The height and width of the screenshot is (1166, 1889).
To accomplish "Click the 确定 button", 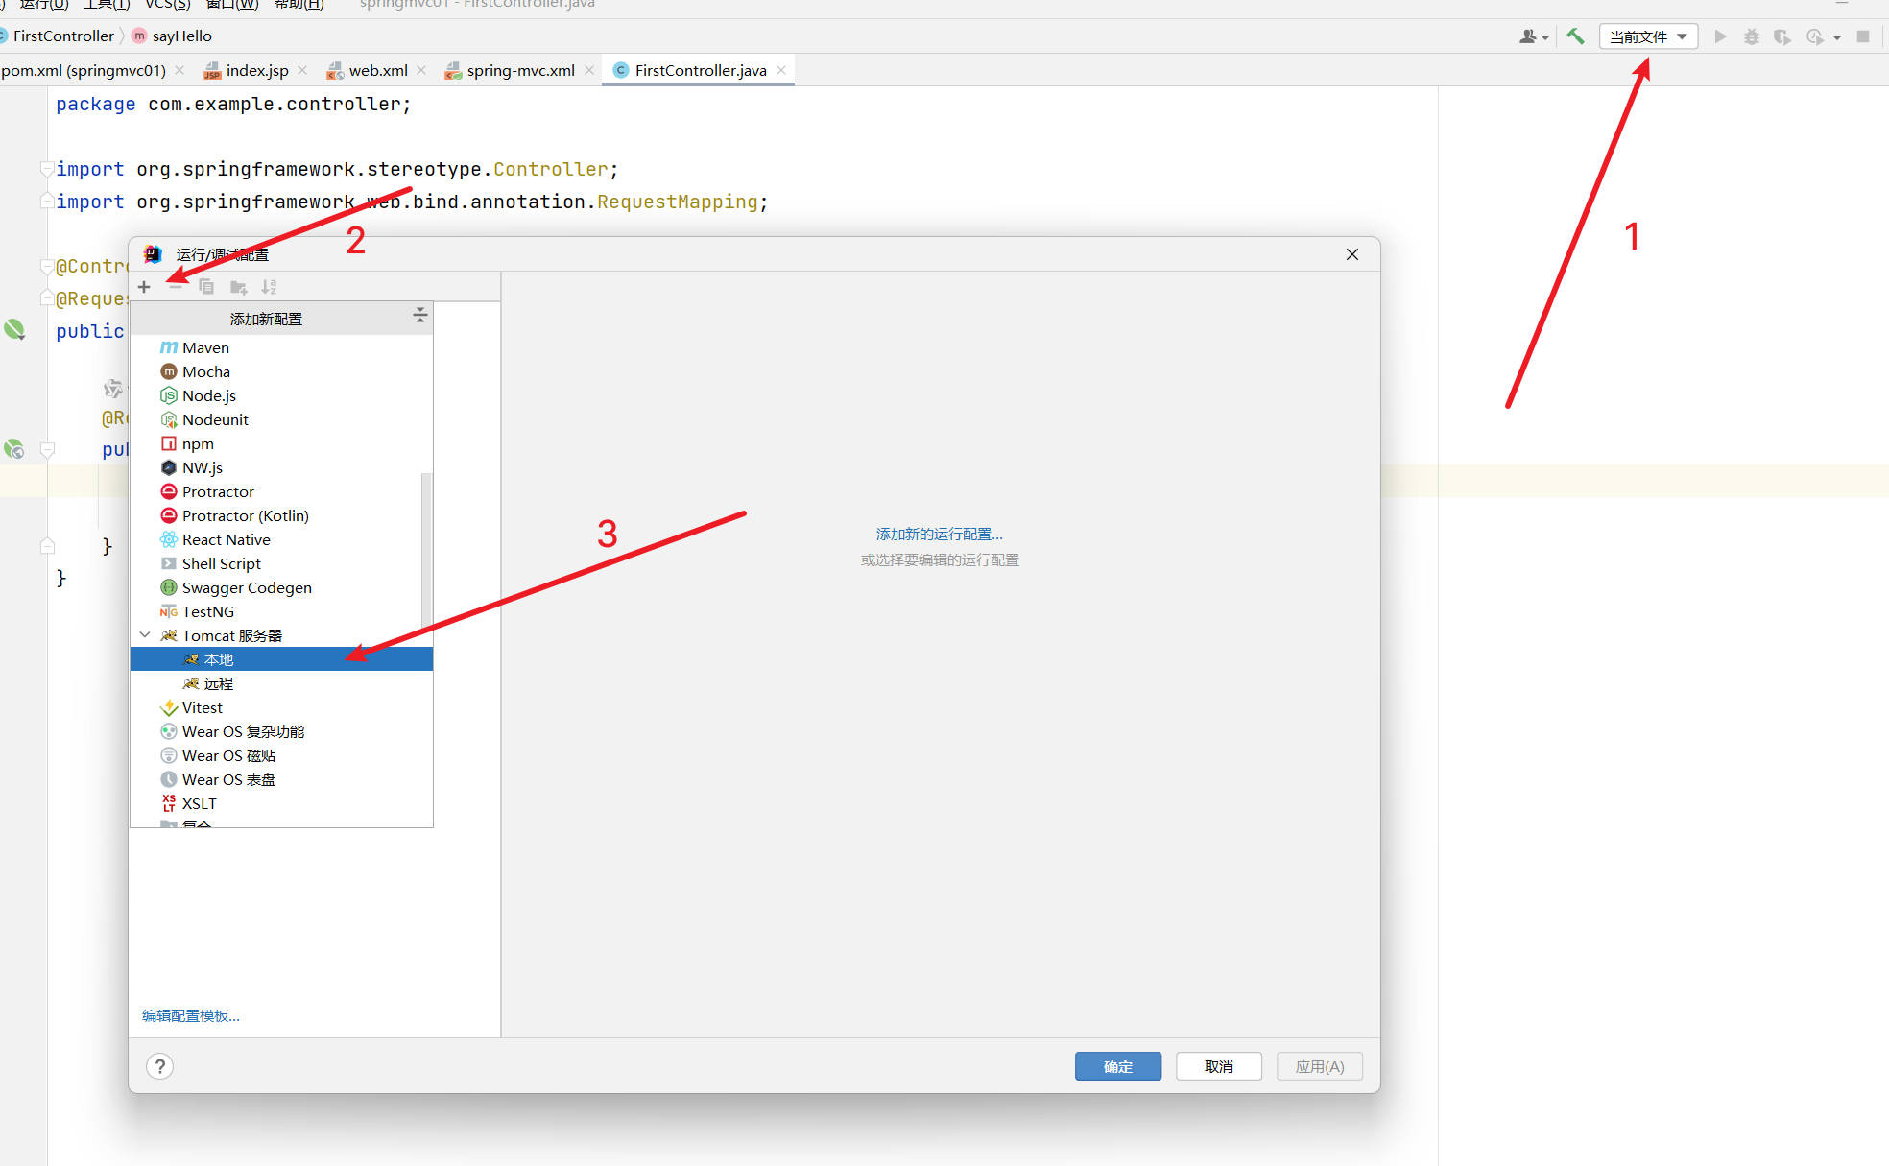I will (x=1117, y=1066).
